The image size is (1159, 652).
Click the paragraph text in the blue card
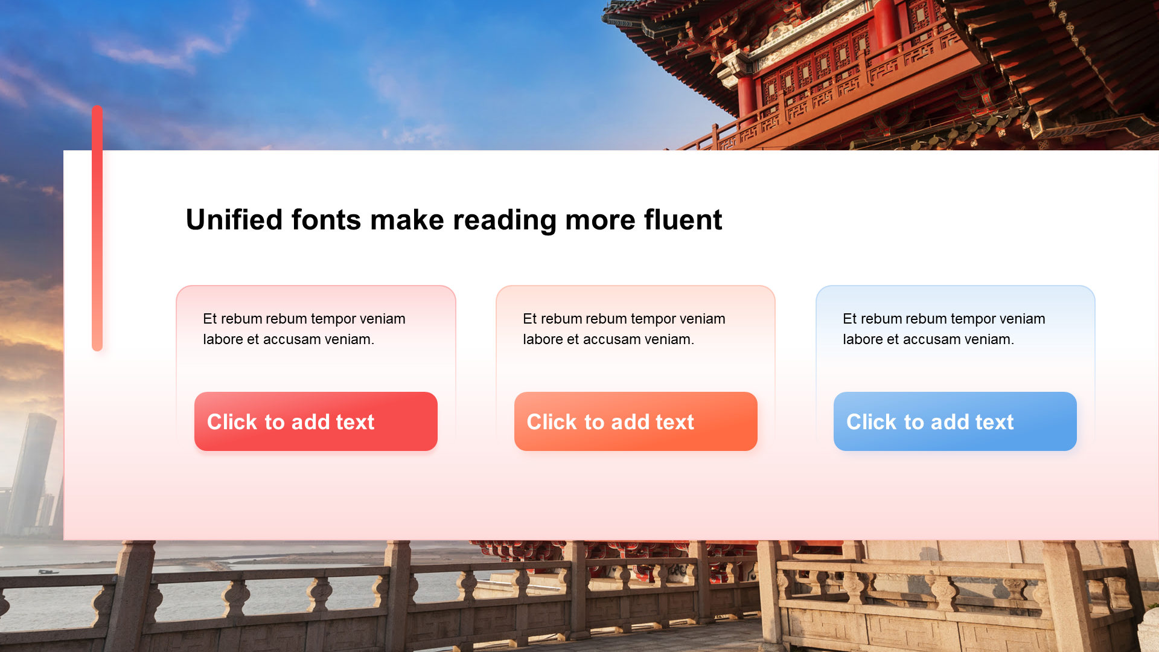click(944, 329)
